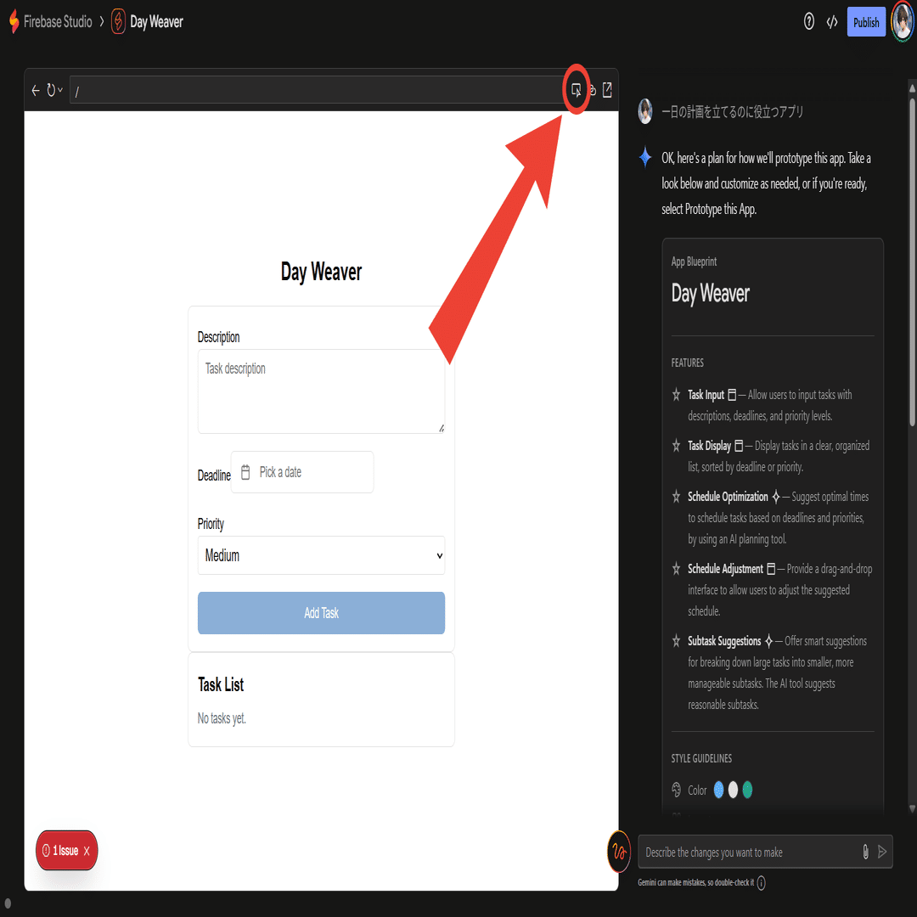Click the Add Task button
The image size is (917, 917).
pyautogui.click(x=321, y=613)
